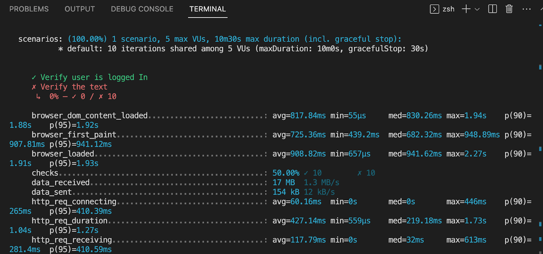Click the 'scenarios:' line label
Image resolution: width=543 pixels, height=254 pixels.
click(x=40, y=39)
